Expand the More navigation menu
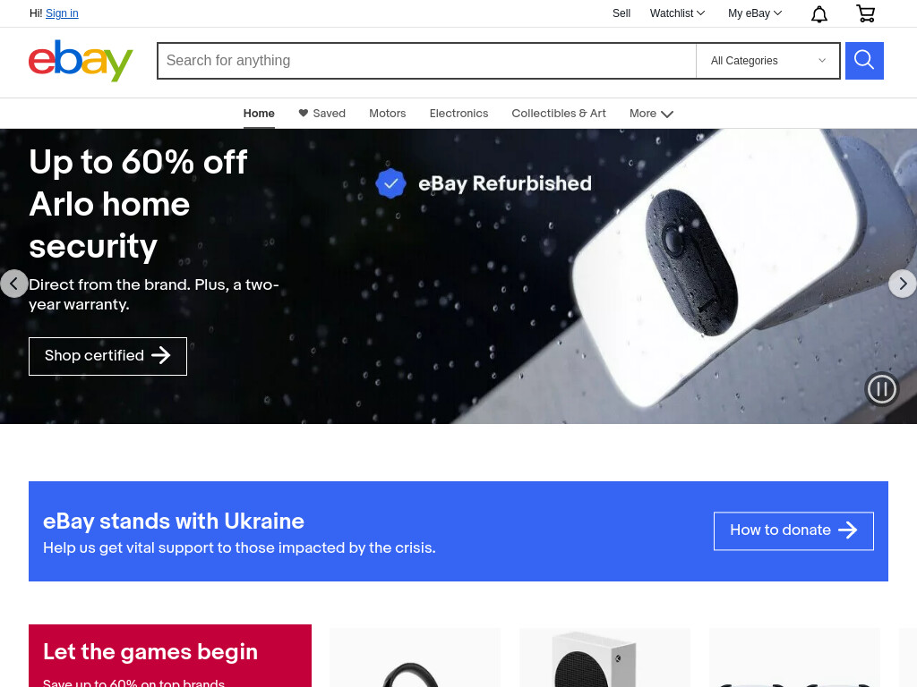This screenshot has width=917, height=687. coord(651,114)
